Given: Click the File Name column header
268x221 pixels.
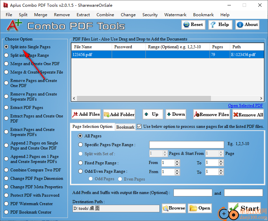Looking at the screenshot, I should click(91, 47).
